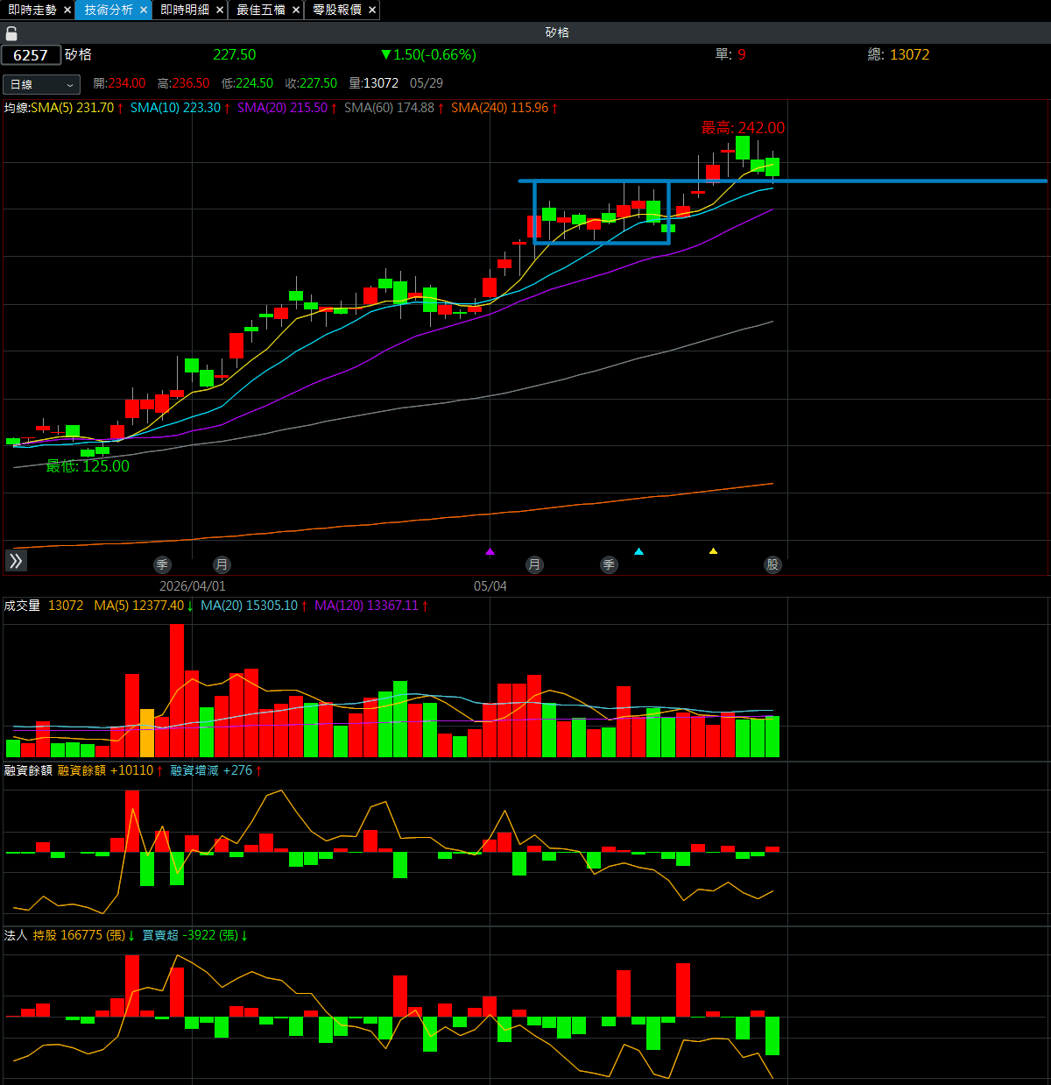1051x1085 pixels.
Task: Select the 技術分析 tab
Action: point(109,10)
